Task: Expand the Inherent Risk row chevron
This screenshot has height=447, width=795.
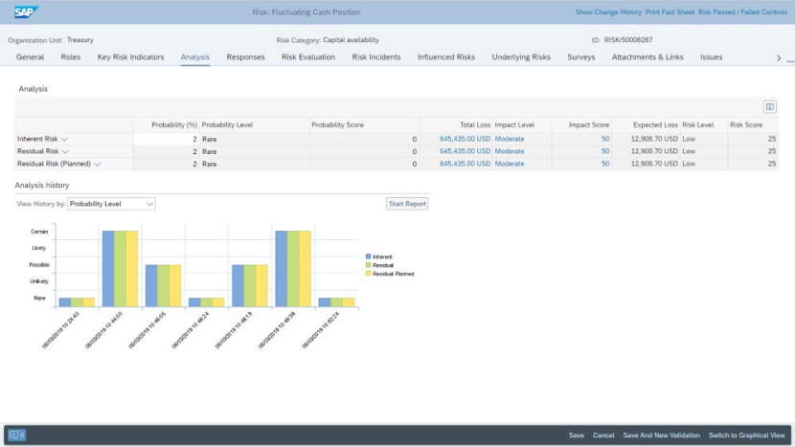Action: coord(64,140)
